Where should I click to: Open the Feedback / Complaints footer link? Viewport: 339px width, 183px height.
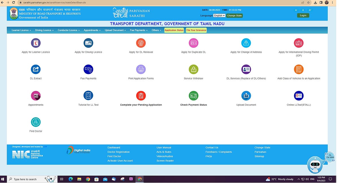click(x=219, y=152)
